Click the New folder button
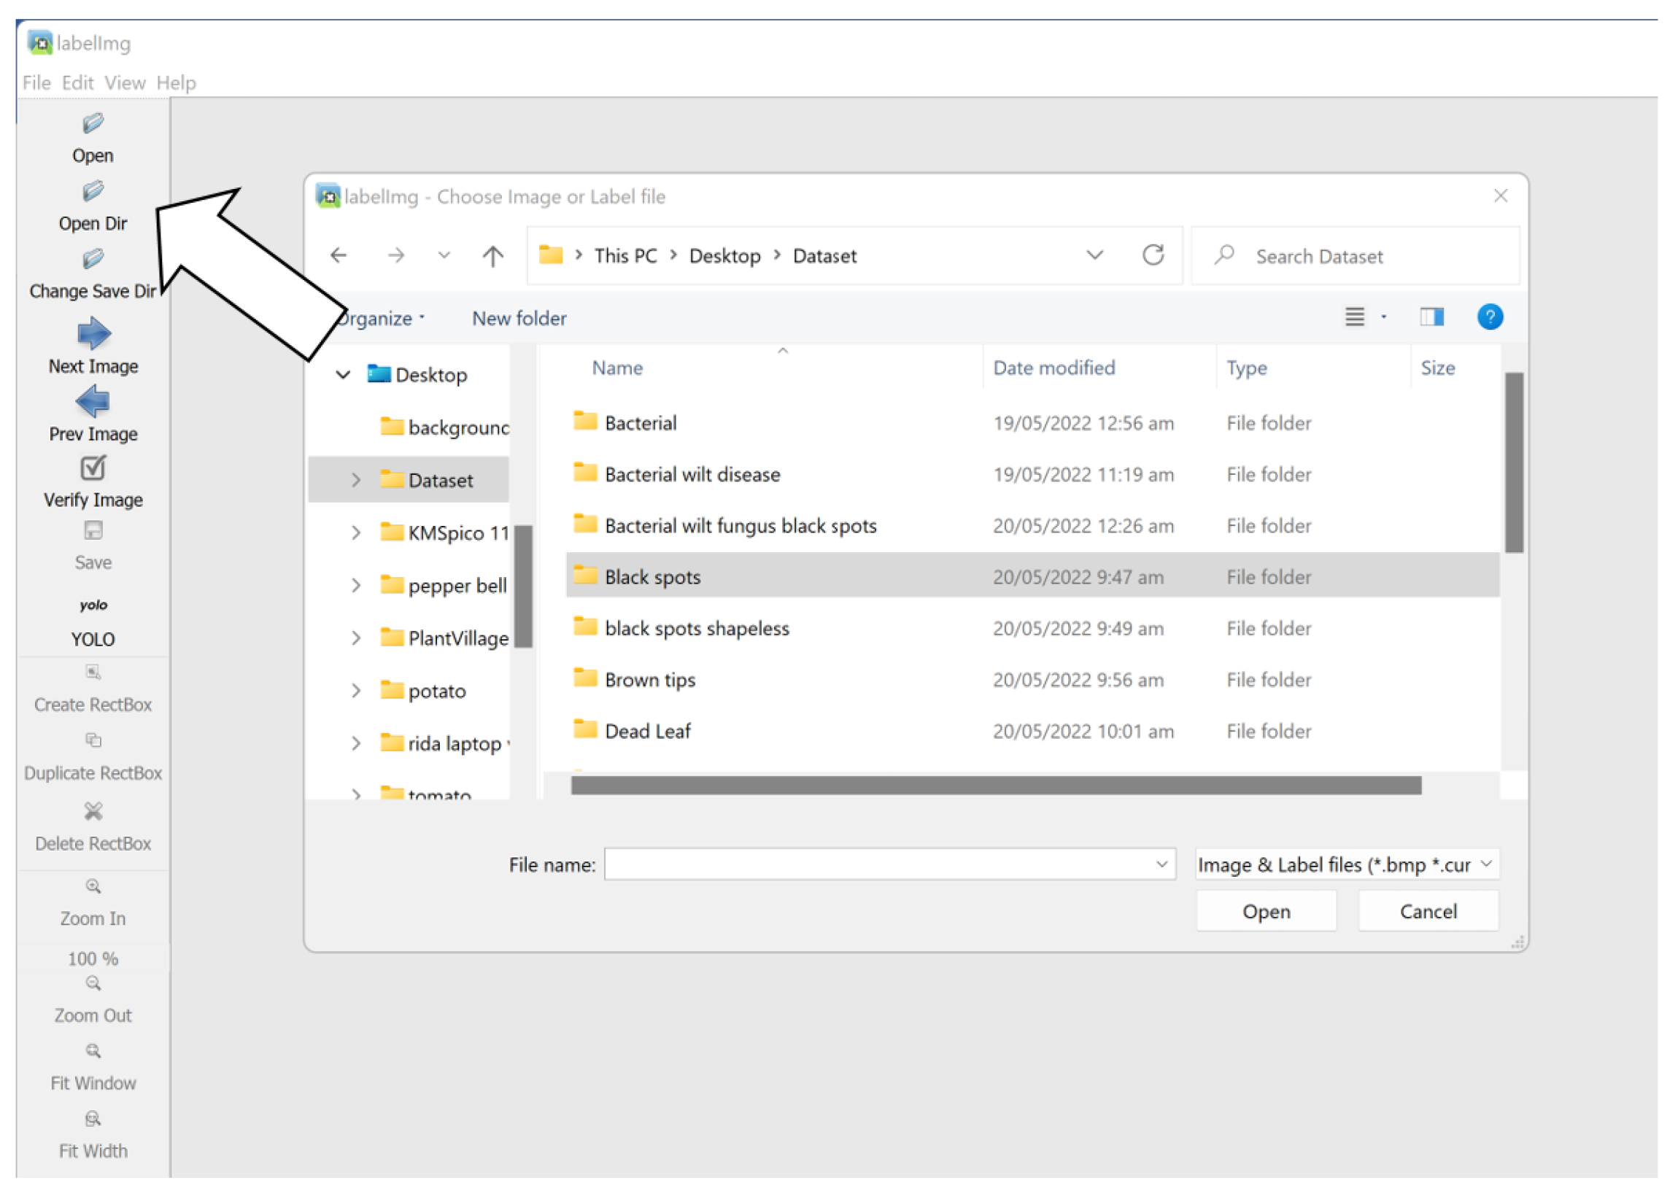Screen dimensions: 1678x1197 point(519,319)
